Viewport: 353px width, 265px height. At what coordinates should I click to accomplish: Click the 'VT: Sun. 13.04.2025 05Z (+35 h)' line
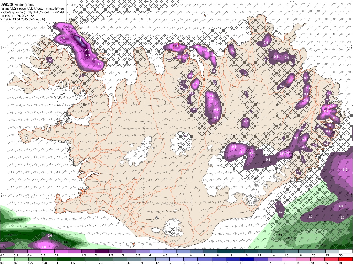[x=23, y=19]
